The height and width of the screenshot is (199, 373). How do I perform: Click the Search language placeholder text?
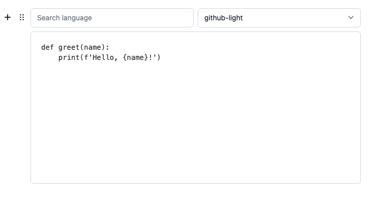[x=65, y=18]
